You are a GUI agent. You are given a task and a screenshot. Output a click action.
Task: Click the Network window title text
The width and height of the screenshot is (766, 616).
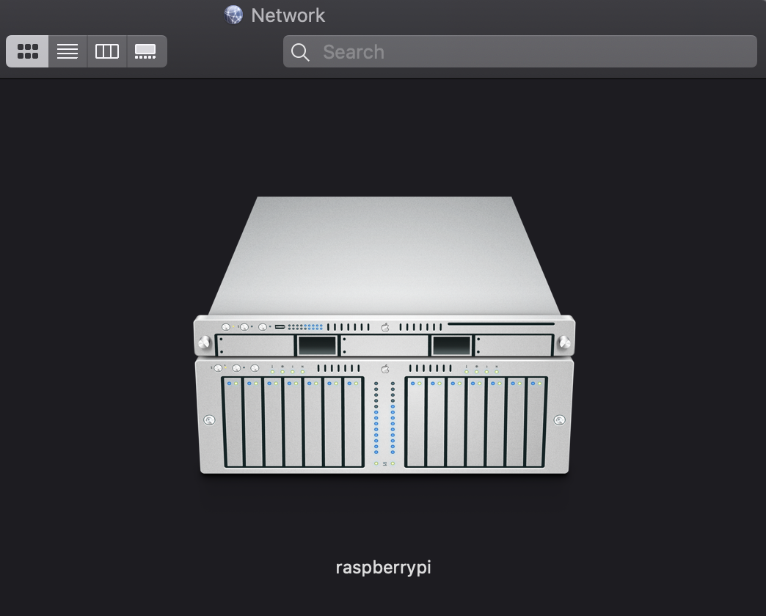coord(288,15)
